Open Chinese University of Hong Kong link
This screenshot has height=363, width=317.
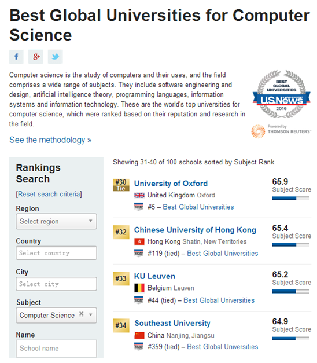(x=195, y=230)
